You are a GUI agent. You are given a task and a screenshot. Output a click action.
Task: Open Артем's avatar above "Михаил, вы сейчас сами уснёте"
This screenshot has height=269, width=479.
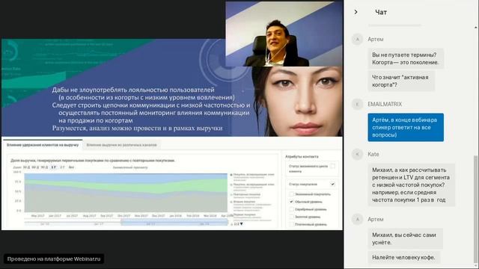pos(358,219)
